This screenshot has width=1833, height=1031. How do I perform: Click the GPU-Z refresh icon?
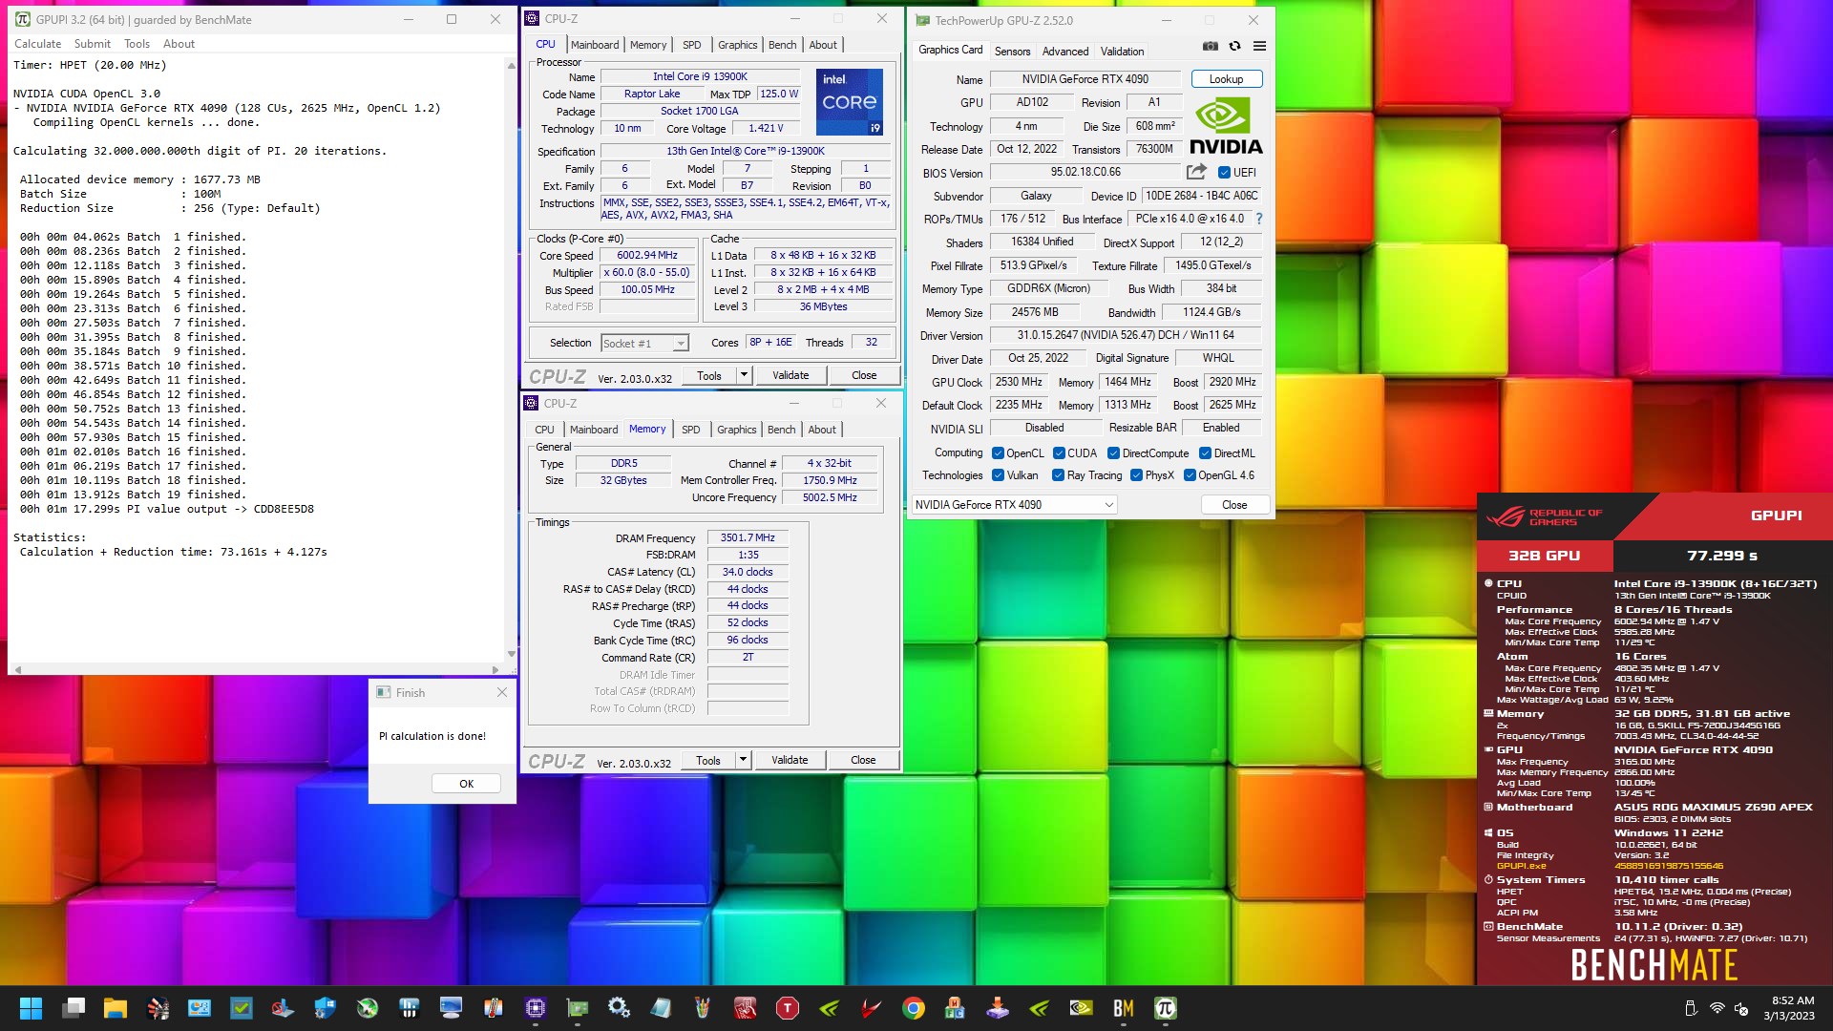pos(1234,46)
